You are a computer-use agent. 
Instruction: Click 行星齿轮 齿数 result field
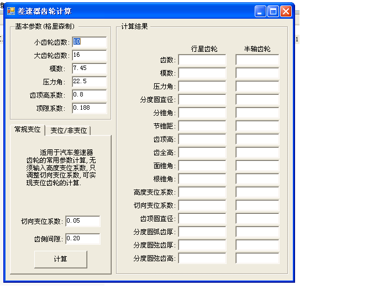click(202, 60)
